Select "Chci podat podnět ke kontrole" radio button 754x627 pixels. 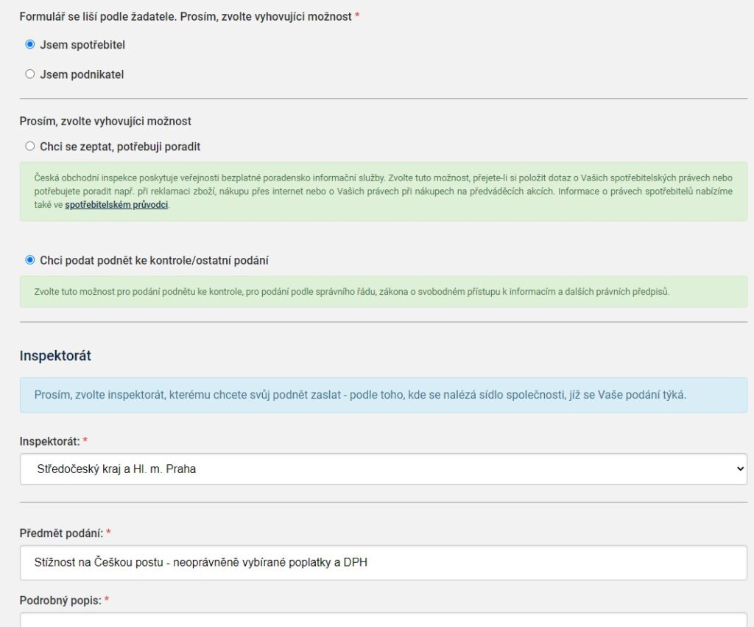[x=30, y=259]
